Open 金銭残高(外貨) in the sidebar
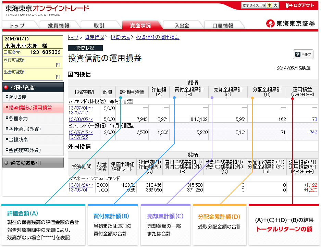 (33, 150)
